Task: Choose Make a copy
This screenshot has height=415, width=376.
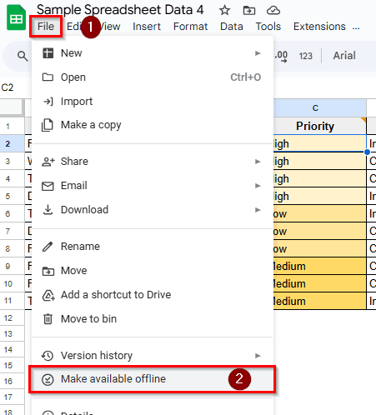Action: tap(152, 125)
